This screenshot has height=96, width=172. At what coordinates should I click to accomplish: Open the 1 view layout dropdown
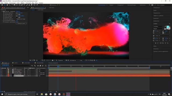[82, 60]
